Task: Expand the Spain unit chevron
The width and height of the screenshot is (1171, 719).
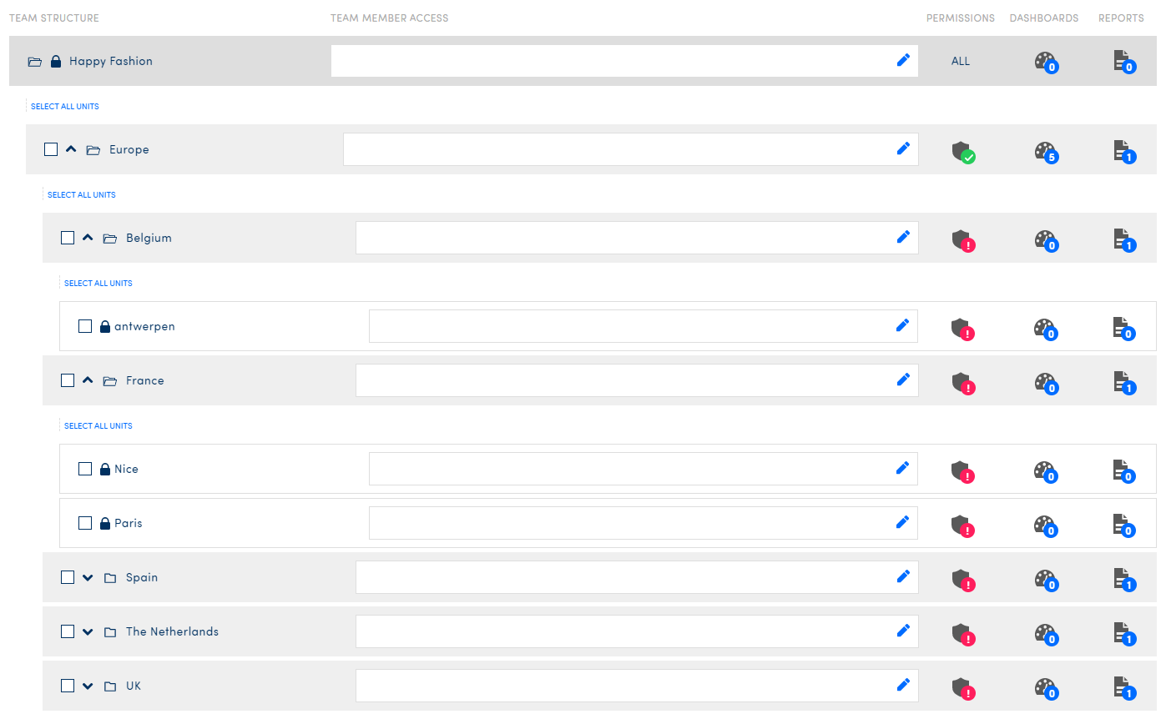Action: 88,577
